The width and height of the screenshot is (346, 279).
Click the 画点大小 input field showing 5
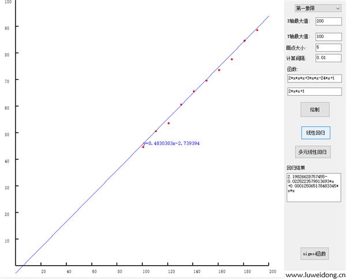click(328, 47)
